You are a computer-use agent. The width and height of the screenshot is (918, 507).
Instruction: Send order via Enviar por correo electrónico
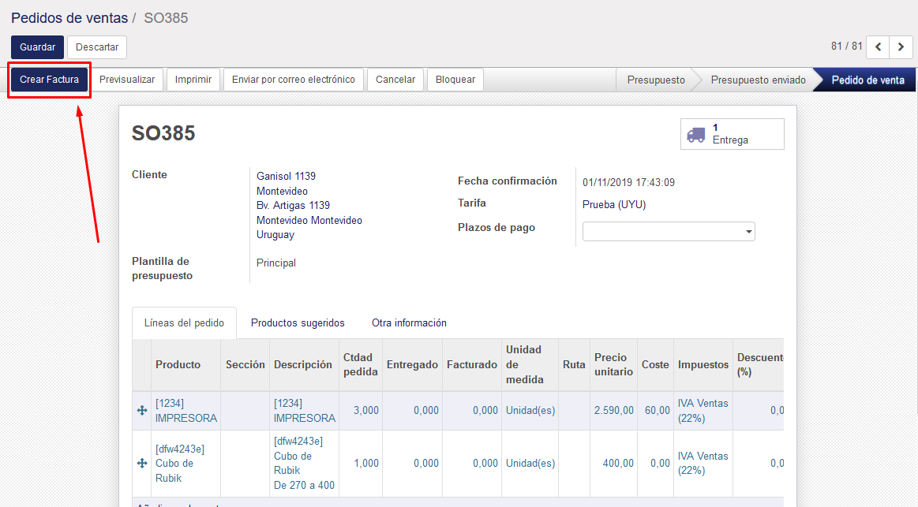pyautogui.click(x=294, y=80)
